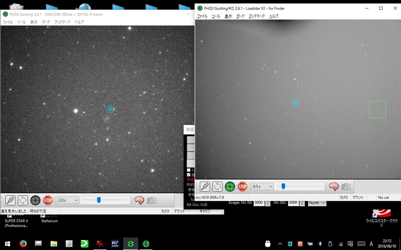The image size is (401, 250).
Task: Click マウント in the SWAT350 status bar
Action: [x=179, y=211]
